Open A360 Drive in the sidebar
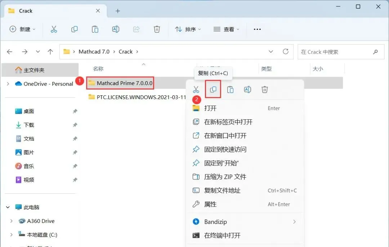 [x=36, y=221]
